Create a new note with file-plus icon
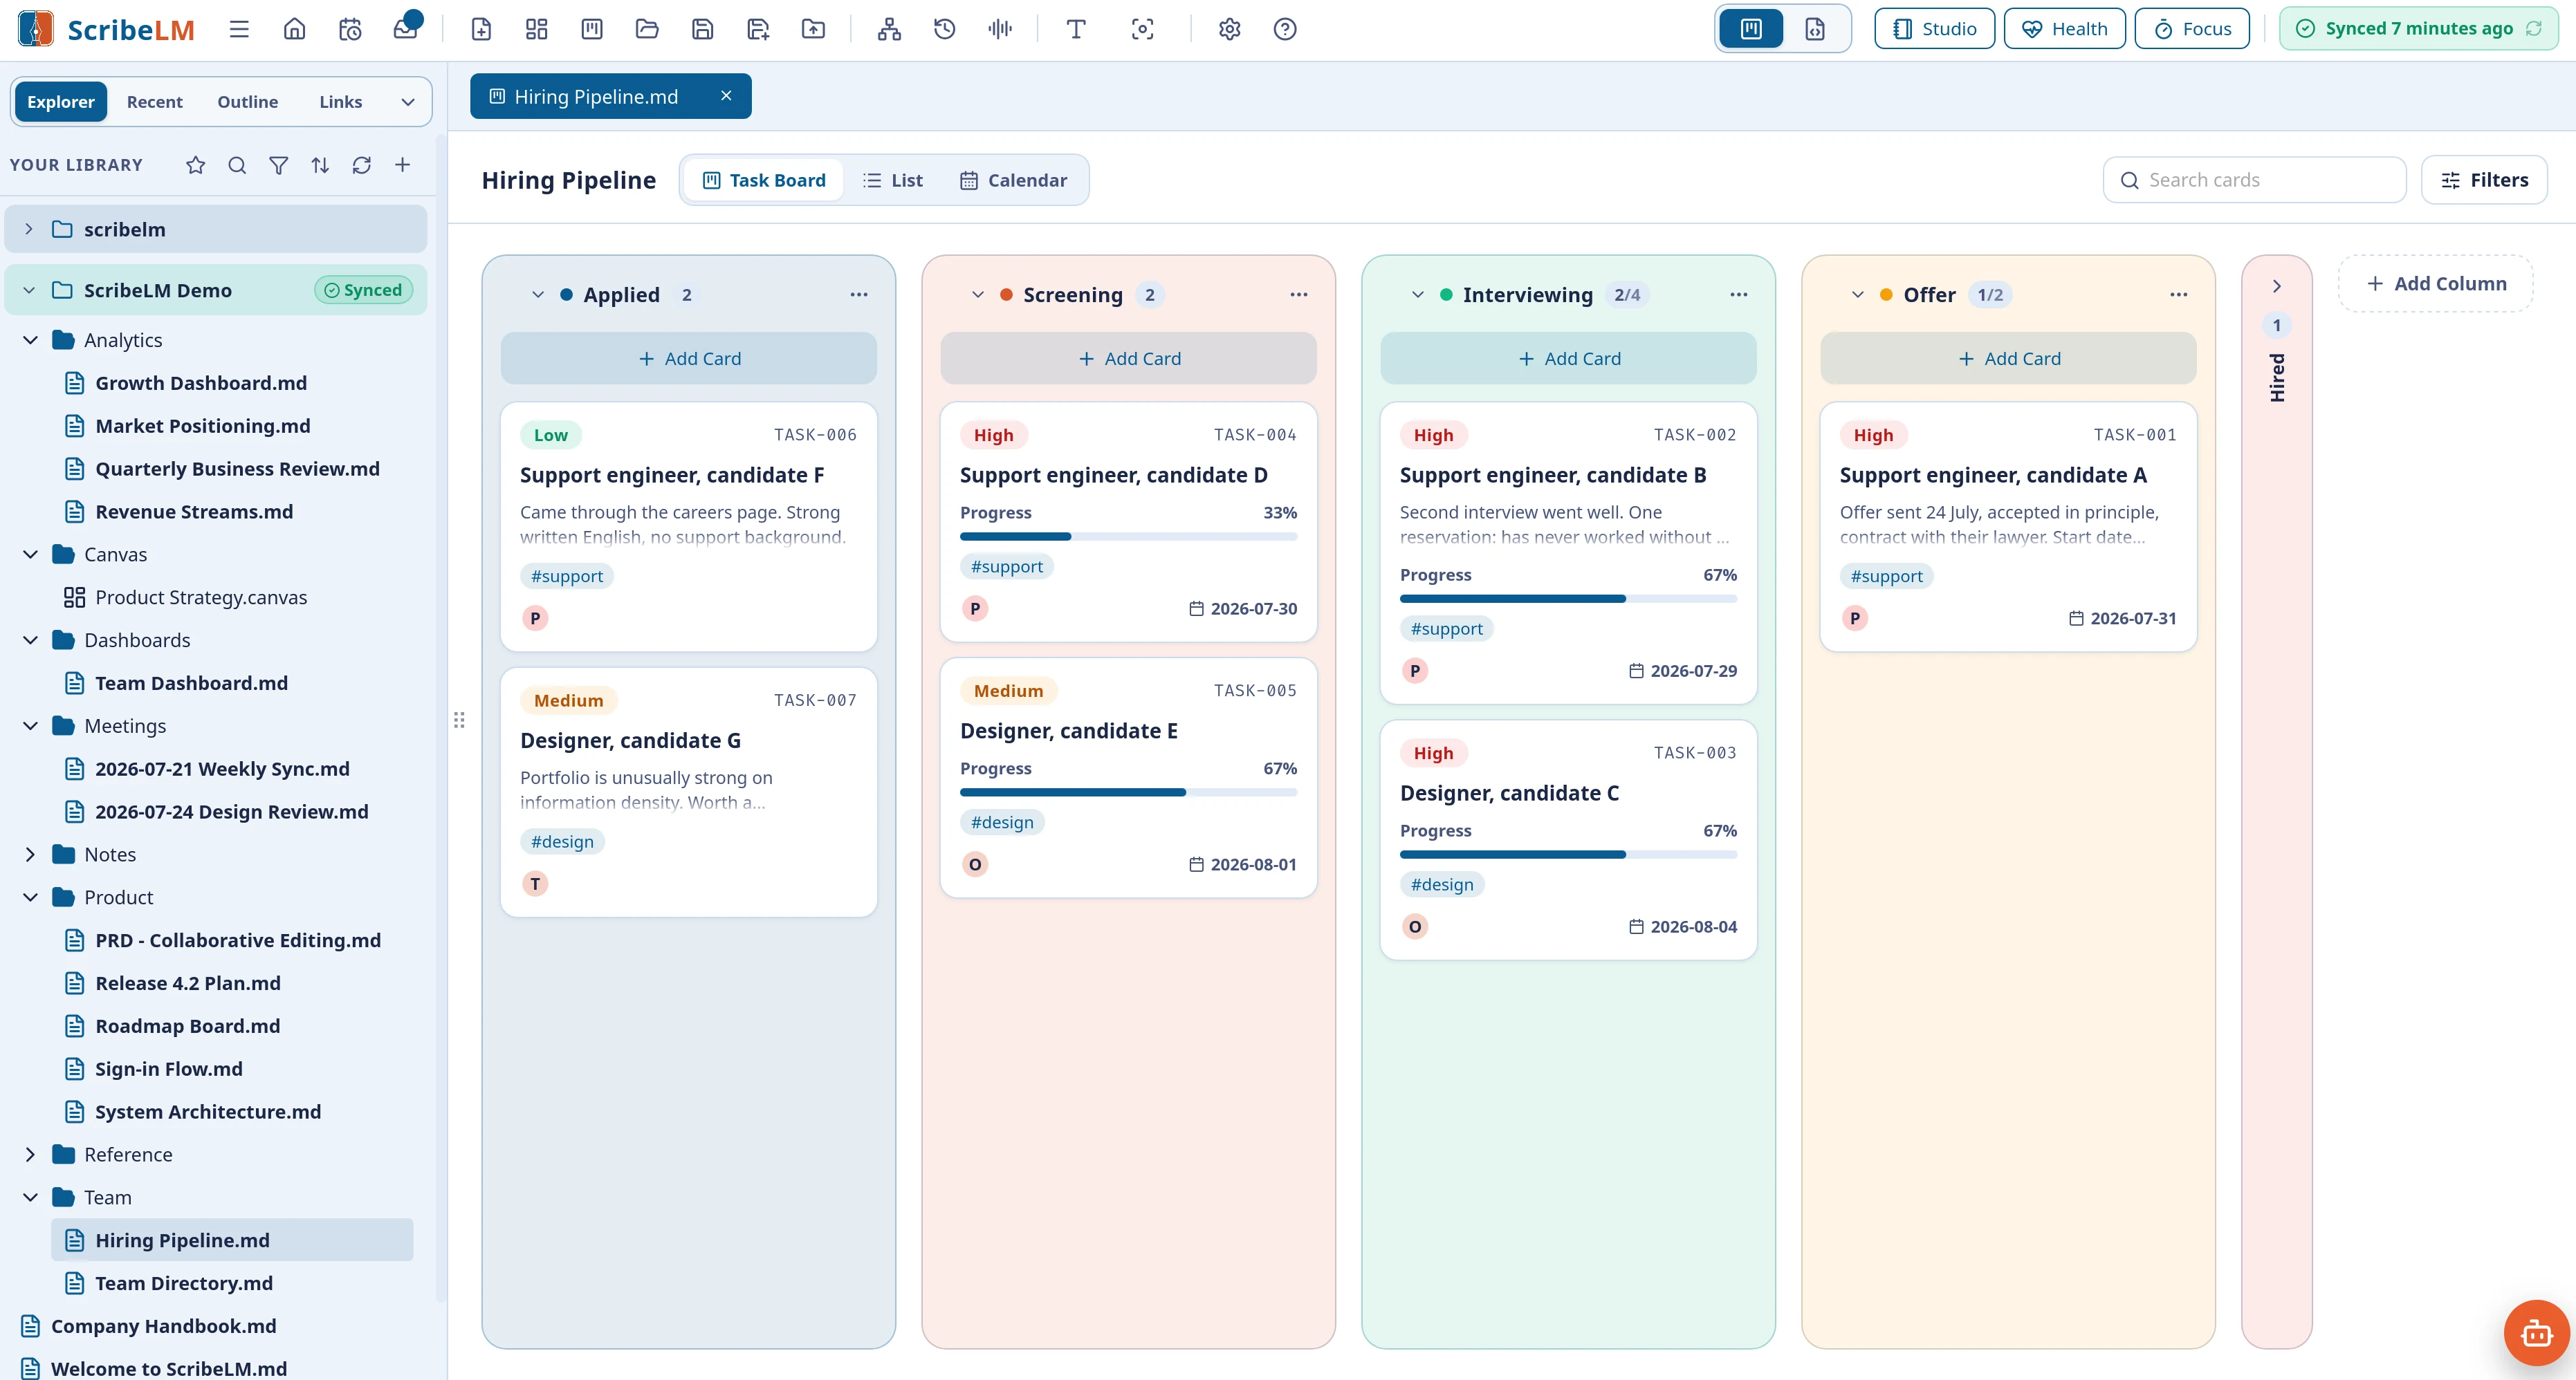 coord(481,29)
